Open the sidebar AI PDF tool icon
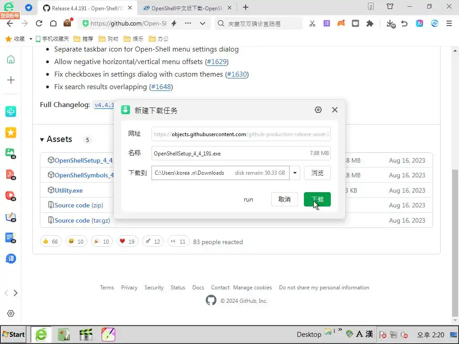Screen dimensions: 459x344 point(11,174)
